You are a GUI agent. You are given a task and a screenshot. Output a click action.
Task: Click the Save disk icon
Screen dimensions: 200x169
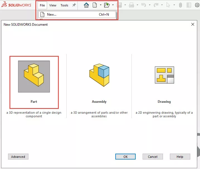tap(119, 5)
